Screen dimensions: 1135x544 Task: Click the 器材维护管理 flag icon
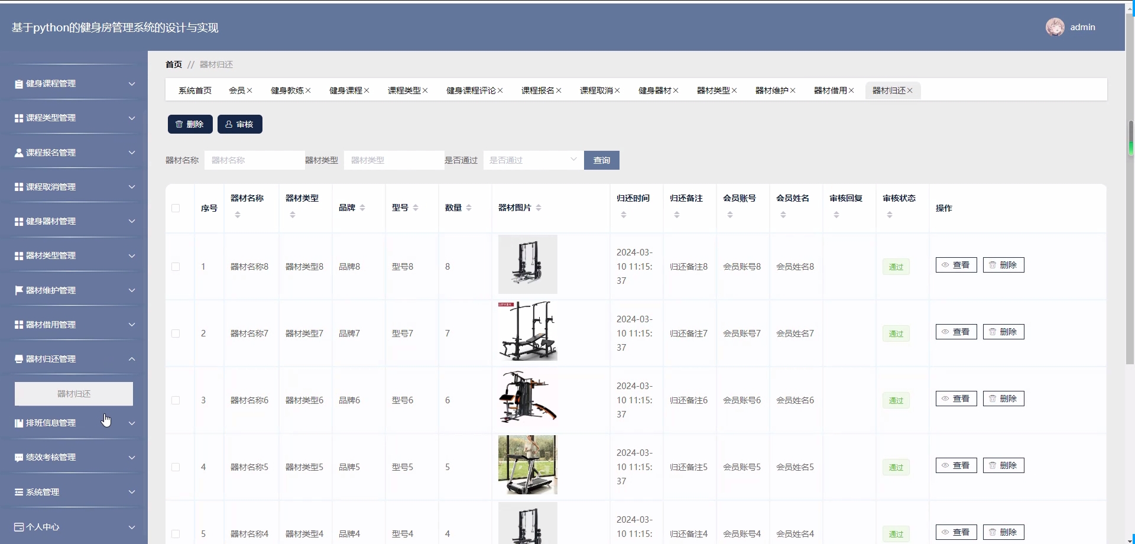(x=19, y=290)
